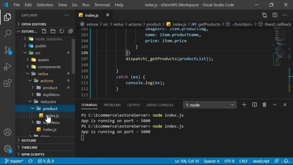Open errors and warnings count in status bar
293x165 pixels.
[x=46, y=161]
